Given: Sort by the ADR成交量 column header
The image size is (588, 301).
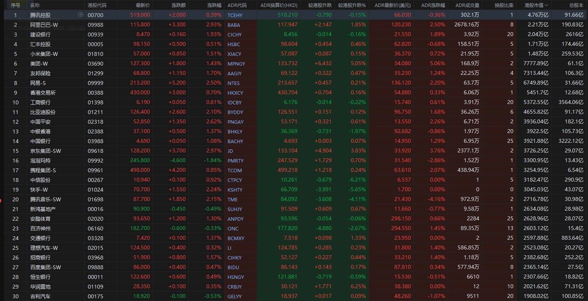Looking at the screenshot, I should point(467,5).
